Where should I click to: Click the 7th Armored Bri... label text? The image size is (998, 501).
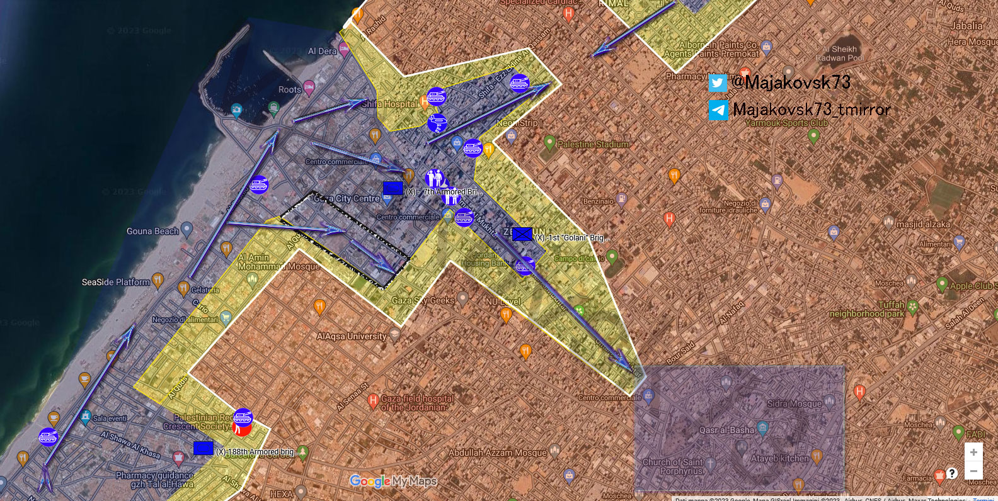click(x=444, y=191)
